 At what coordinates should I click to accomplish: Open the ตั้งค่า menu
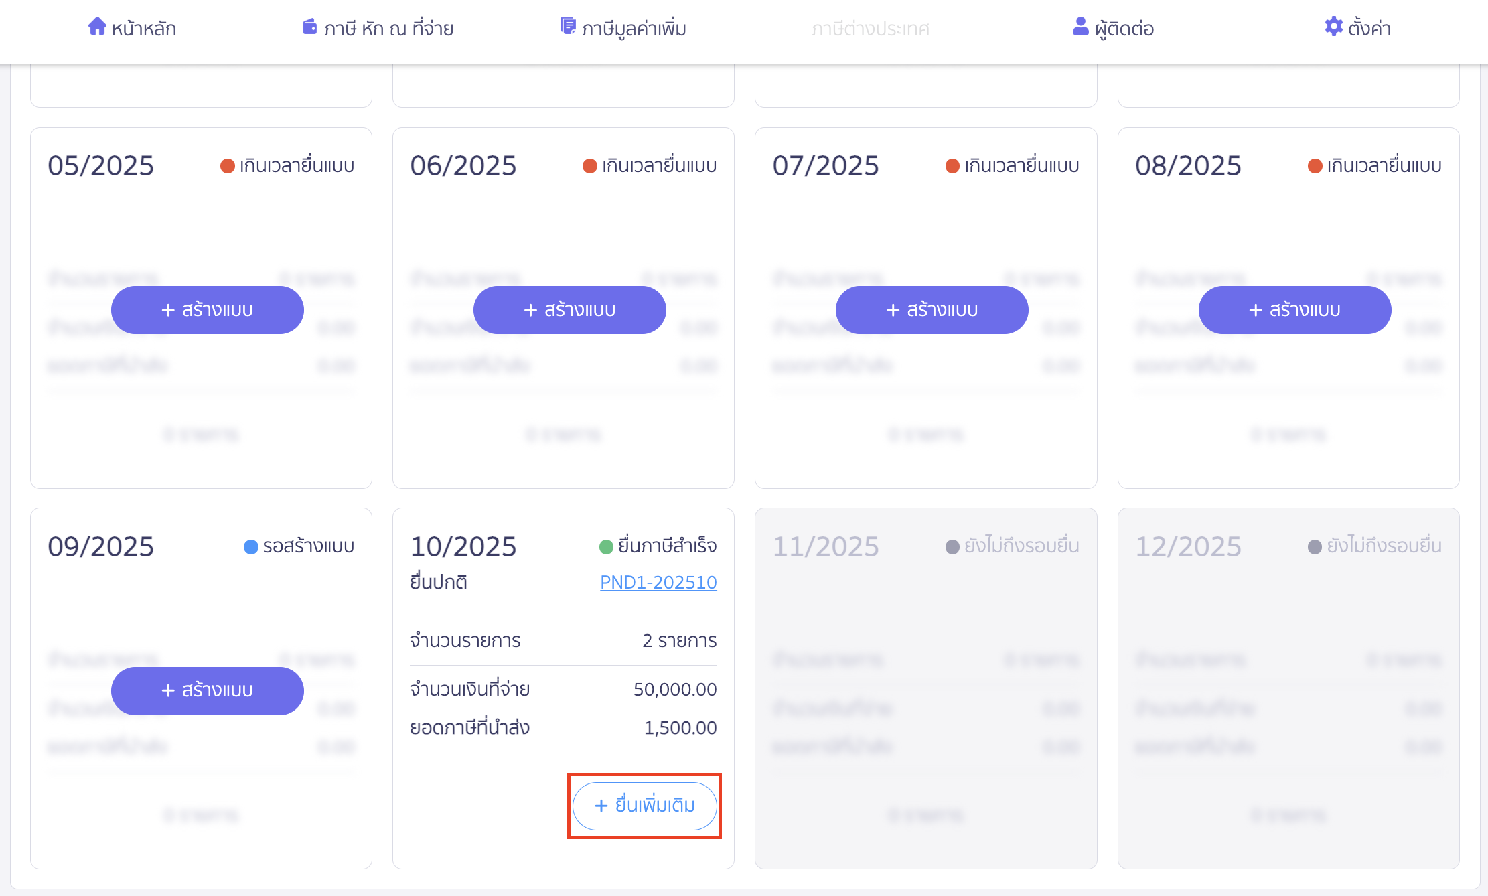pyautogui.click(x=1369, y=29)
